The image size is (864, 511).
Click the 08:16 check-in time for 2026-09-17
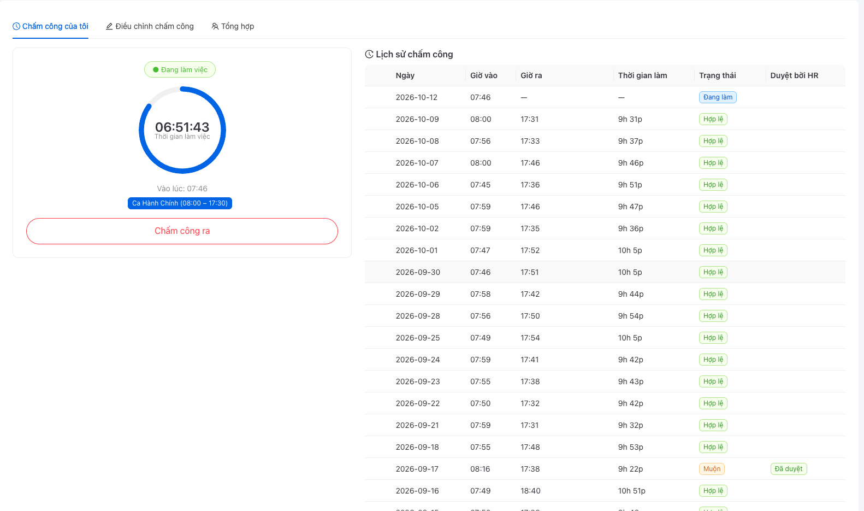[x=481, y=469]
